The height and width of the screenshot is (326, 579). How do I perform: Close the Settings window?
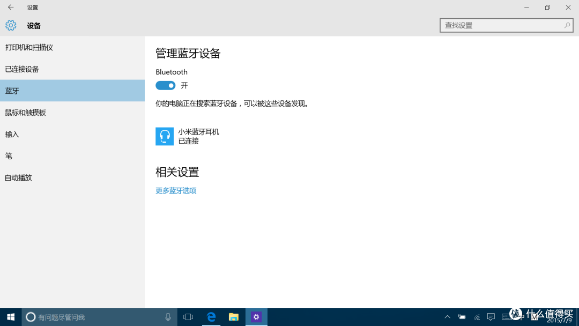pyautogui.click(x=568, y=7)
